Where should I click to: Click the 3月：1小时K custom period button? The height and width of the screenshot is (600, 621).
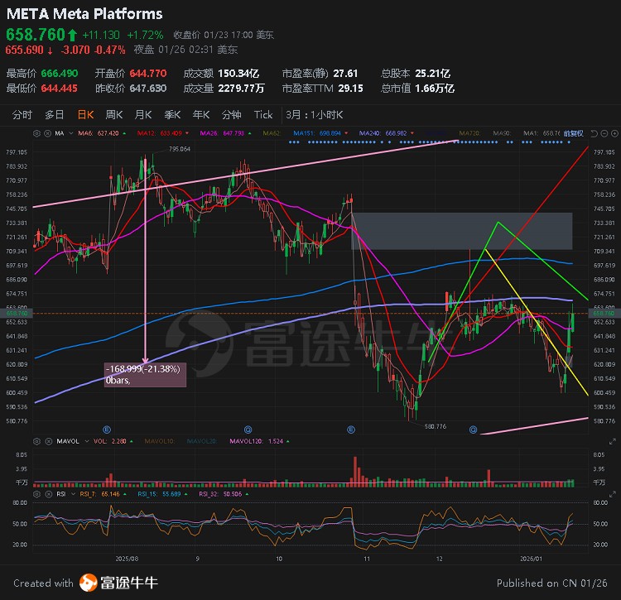(315, 115)
